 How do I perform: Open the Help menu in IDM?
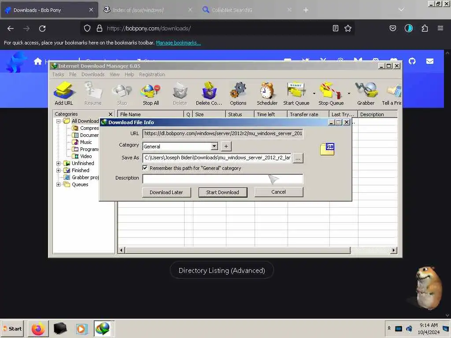(129, 74)
